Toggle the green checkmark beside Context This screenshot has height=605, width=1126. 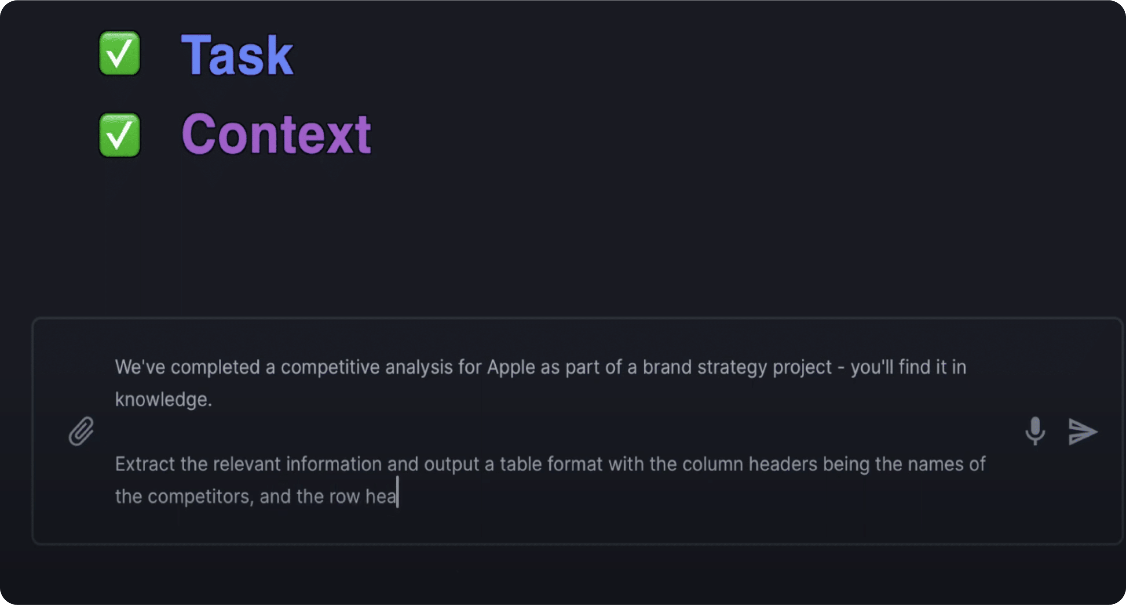[x=119, y=135]
